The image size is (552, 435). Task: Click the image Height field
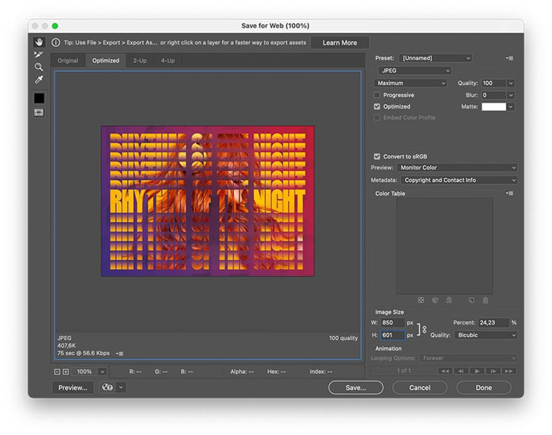click(x=392, y=335)
